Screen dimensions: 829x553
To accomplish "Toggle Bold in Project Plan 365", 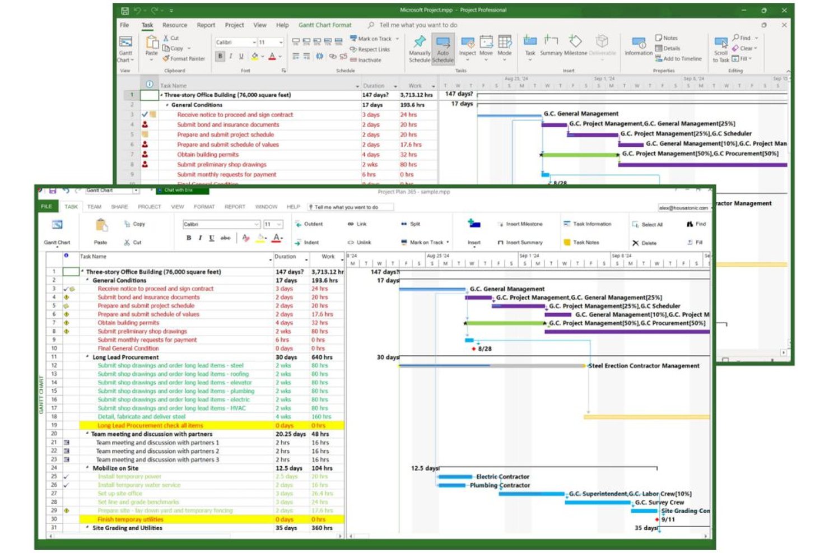I will pos(189,238).
